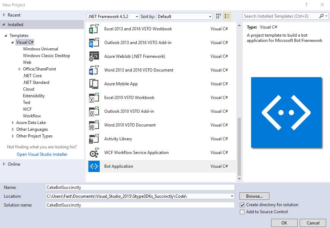Open the Location path dropdown arrow

coord(232,196)
